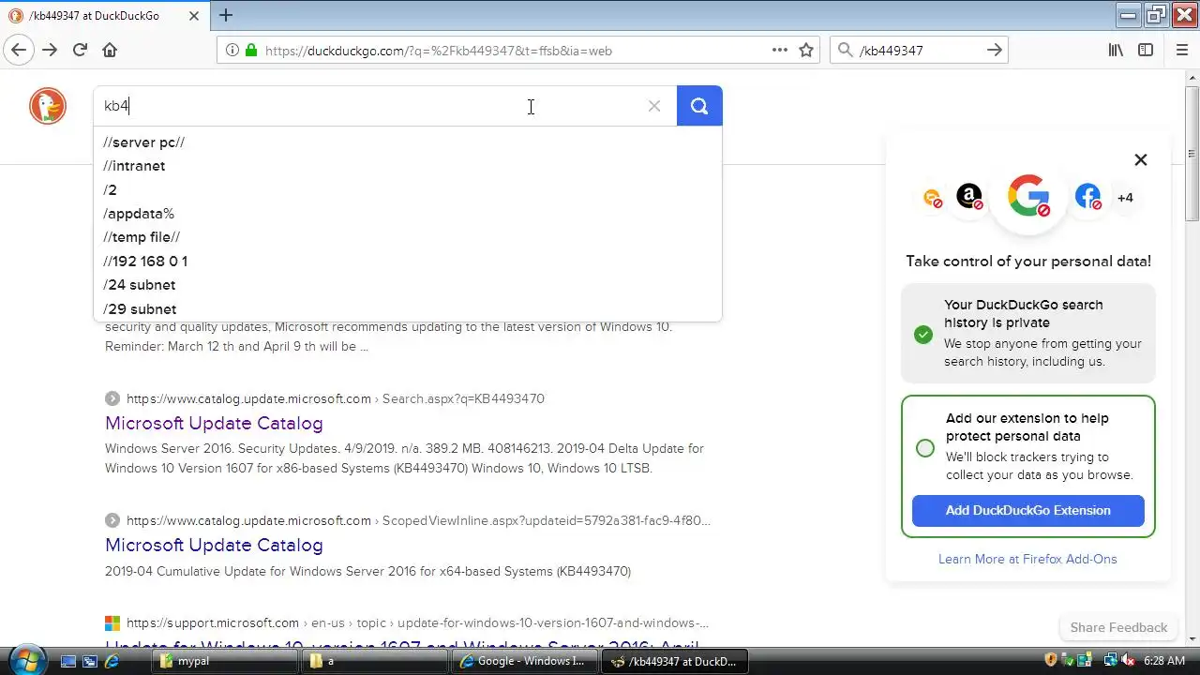Switch to the "mypal" taskbar window
The image size is (1200, 675).
coord(224,661)
